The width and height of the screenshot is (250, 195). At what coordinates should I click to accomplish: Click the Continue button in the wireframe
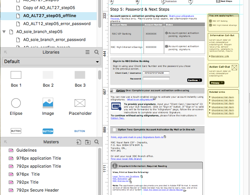pyautogui.click(x=194, y=80)
